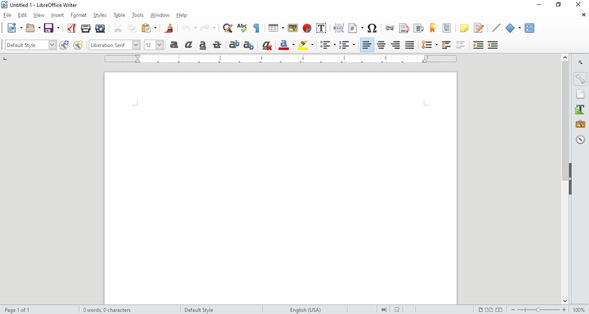This screenshot has height=314, width=589.
Task: Toggle formatting marks display
Action: click(x=256, y=28)
